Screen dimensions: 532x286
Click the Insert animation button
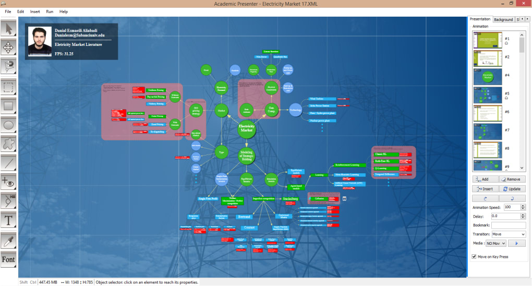[485, 189]
